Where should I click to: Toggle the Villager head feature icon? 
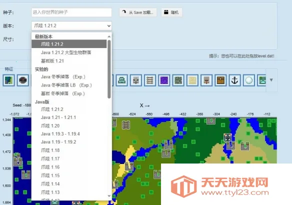[206, 80]
